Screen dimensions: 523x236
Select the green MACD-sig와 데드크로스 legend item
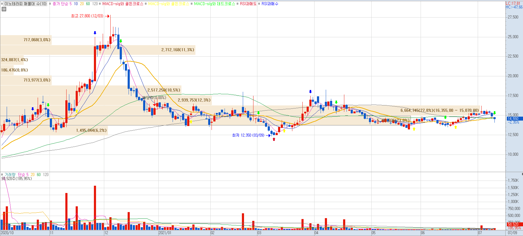point(215,4)
